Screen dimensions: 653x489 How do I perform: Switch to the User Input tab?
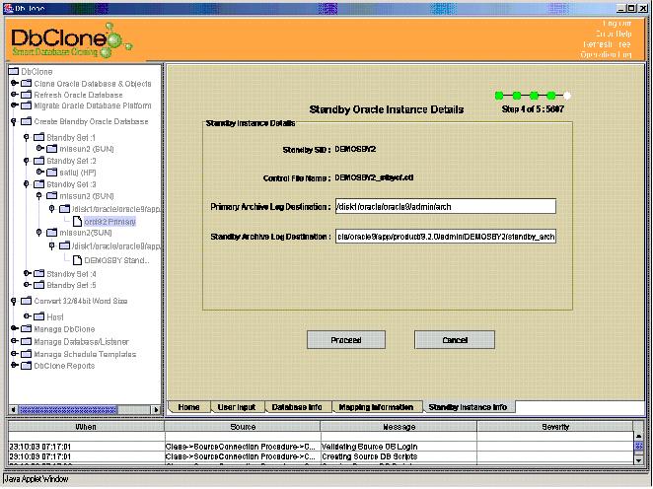pos(237,407)
